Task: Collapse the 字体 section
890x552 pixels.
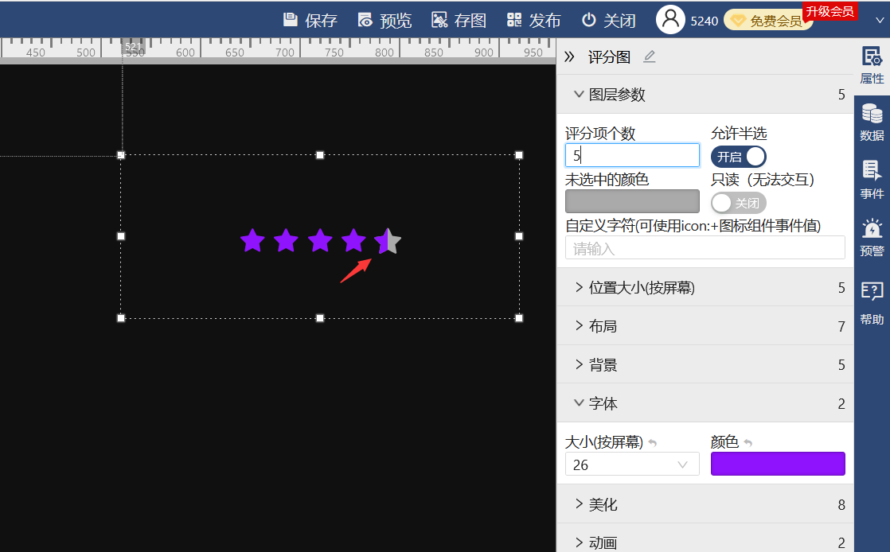Action: coord(705,403)
